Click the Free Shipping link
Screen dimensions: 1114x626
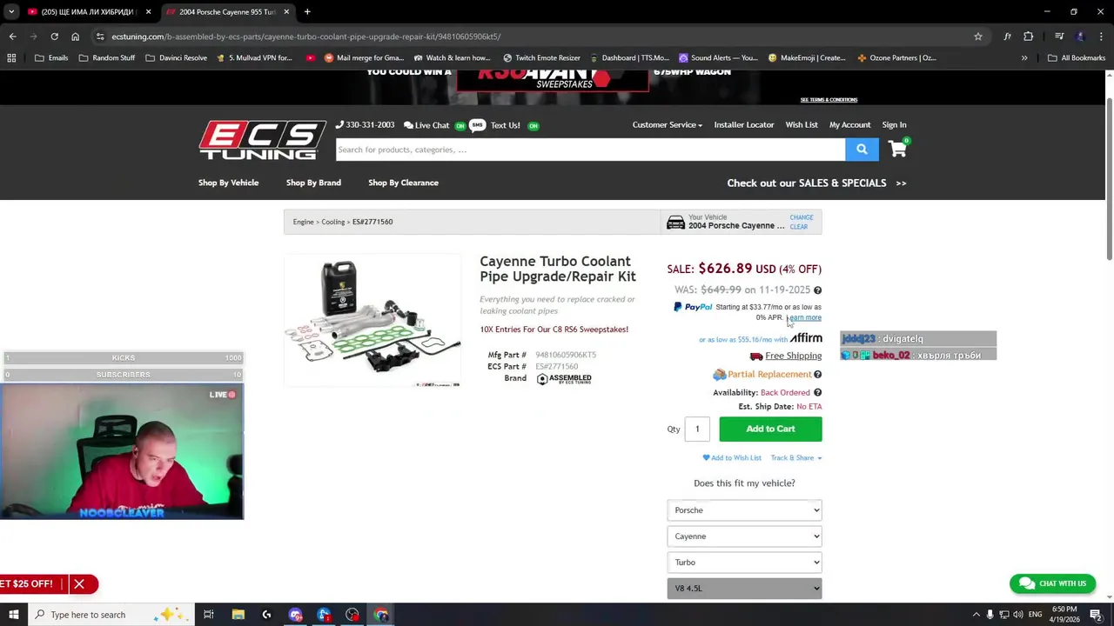tap(793, 356)
